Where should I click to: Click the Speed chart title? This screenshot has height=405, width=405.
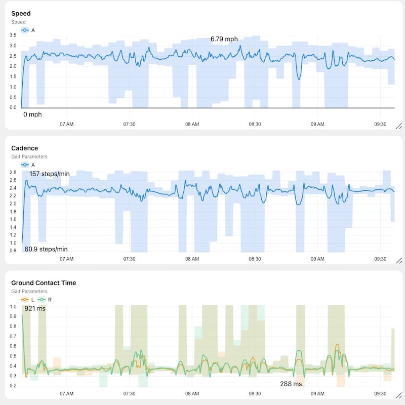pyautogui.click(x=21, y=14)
